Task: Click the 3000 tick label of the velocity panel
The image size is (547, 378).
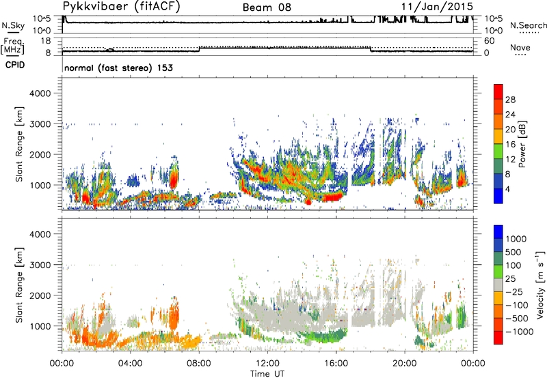Action: (40, 265)
